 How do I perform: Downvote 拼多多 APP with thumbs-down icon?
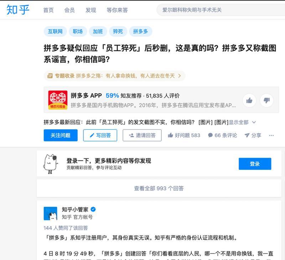point(266,100)
